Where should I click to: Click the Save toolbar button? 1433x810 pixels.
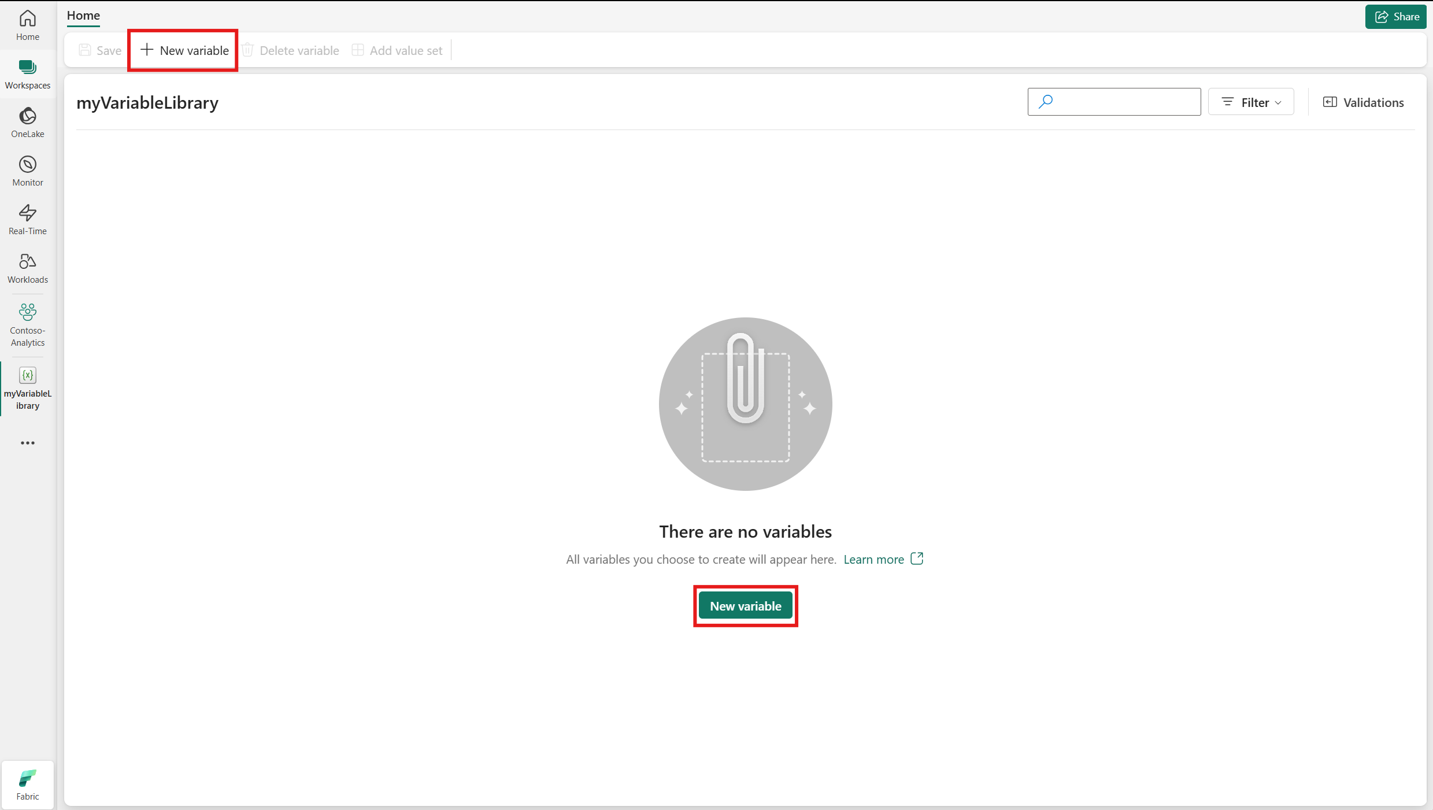pos(100,50)
